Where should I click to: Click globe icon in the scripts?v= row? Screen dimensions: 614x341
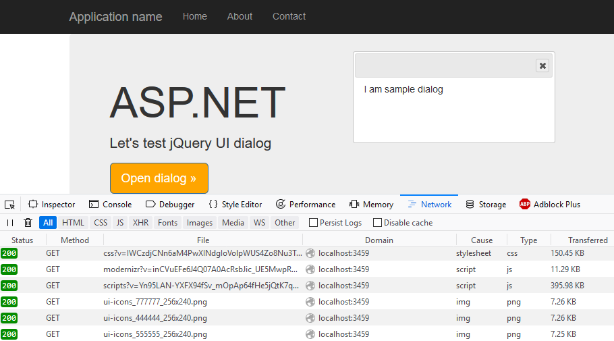(x=310, y=286)
